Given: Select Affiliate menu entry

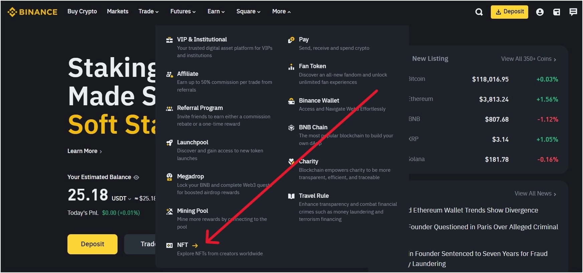Looking at the screenshot, I should tap(220, 82).
